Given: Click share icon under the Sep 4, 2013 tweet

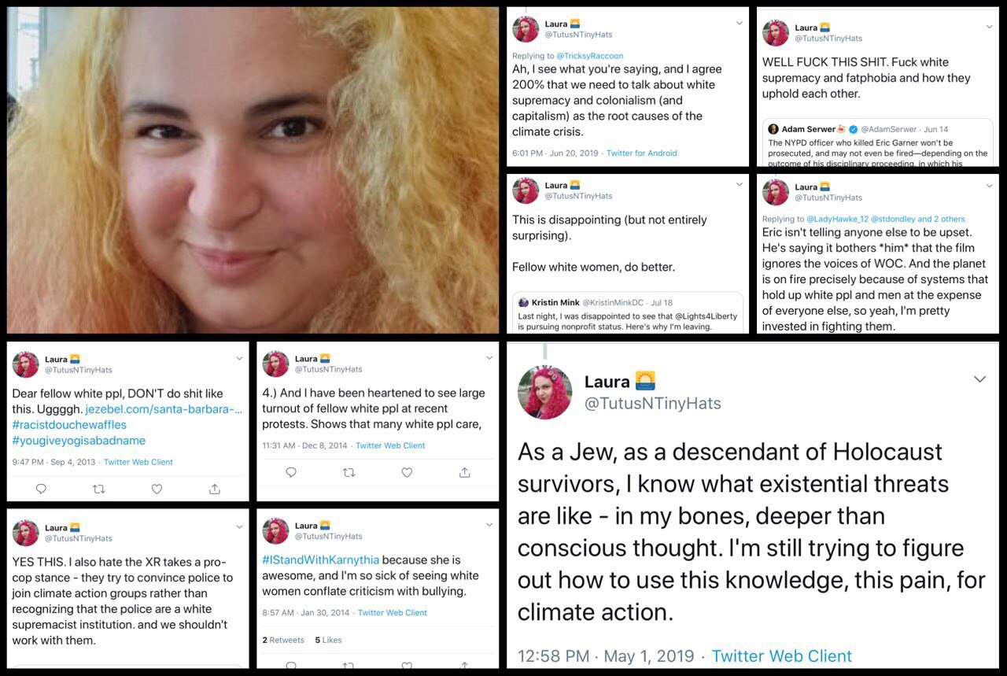Looking at the screenshot, I should 215,489.
